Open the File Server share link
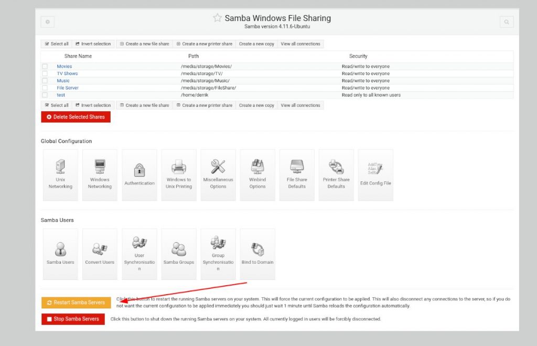This screenshot has height=346, width=537. click(67, 88)
